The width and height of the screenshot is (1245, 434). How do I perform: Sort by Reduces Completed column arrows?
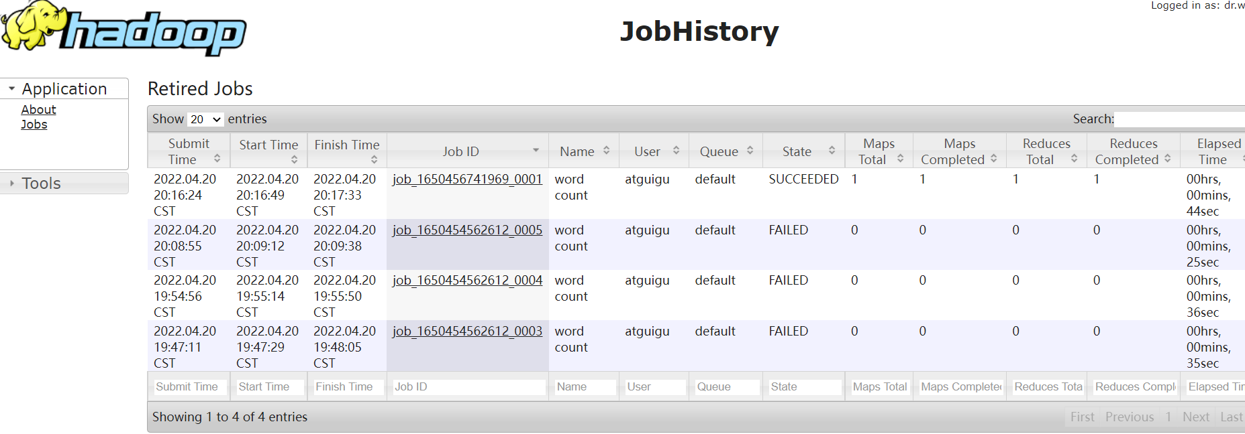click(x=1167, y=159)
